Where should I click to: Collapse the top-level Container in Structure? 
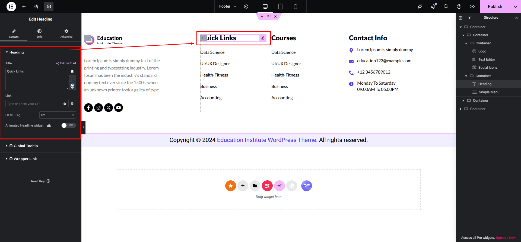coord(461,27)
